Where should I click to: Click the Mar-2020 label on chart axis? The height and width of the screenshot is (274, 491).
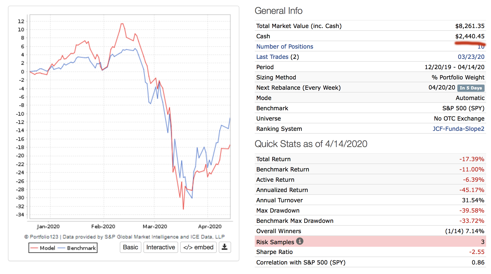click(155, 226)
